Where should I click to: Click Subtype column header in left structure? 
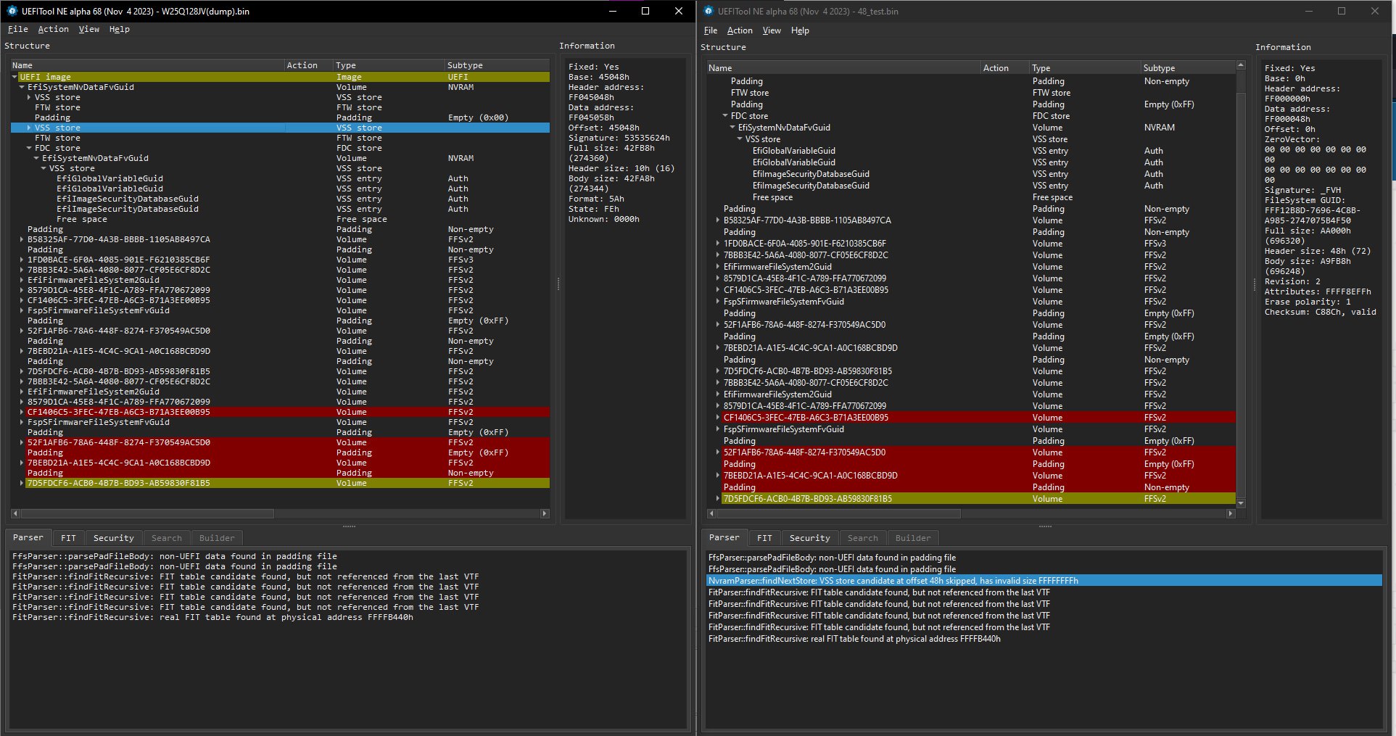click(x=465, y=65)
